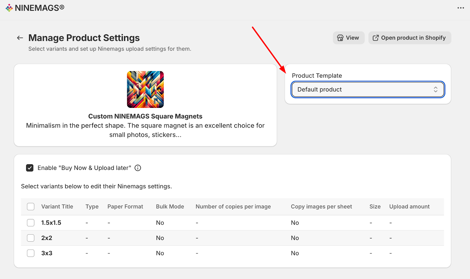Click the Type column header

(x=92, y=207)
